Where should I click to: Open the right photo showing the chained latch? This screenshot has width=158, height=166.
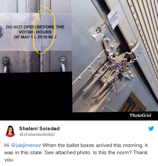tap(115, 56)
